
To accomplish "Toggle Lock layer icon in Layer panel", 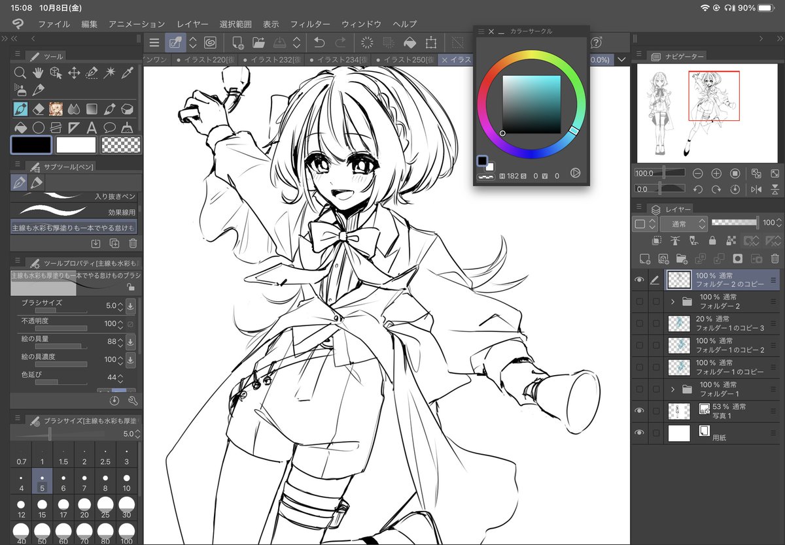I will (712, 241).
